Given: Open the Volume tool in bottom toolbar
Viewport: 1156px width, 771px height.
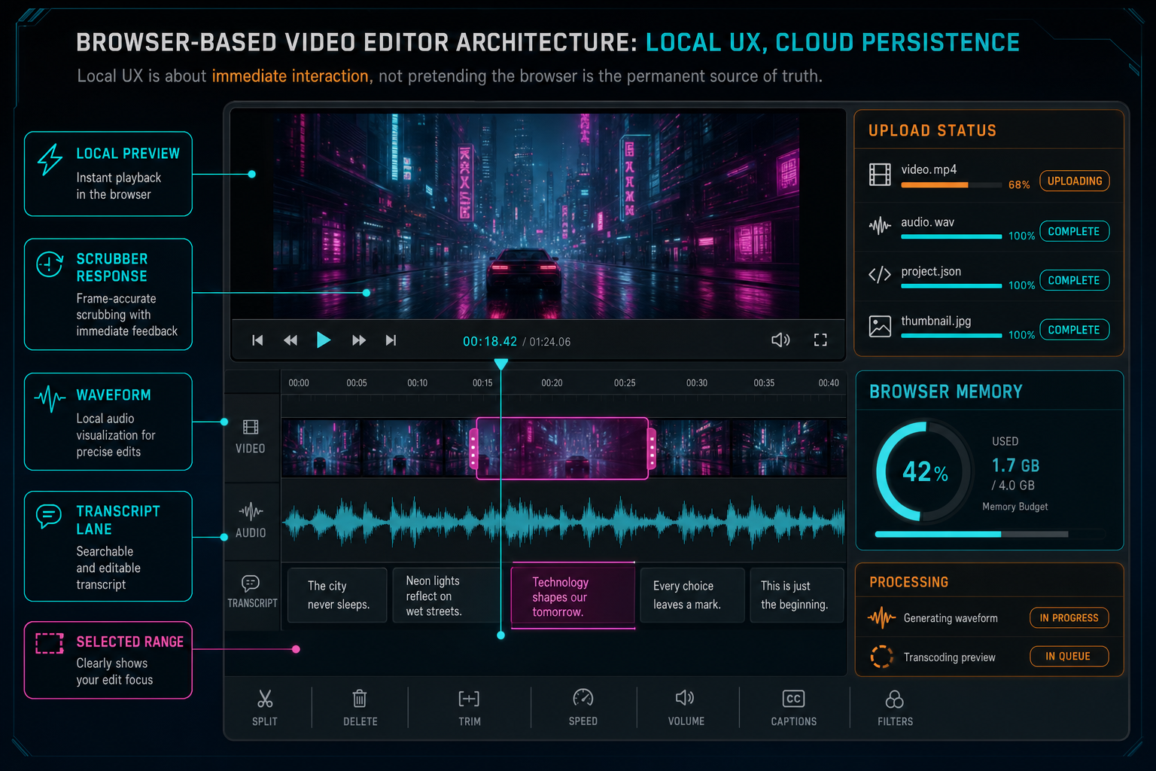Looking at the screenshot, I should coord(686,706).
